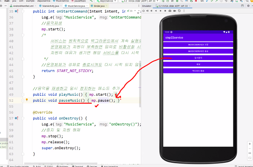Open App Quality Insights tool window
The height and width of the screenshot is (167, 253).
(18, 166)
